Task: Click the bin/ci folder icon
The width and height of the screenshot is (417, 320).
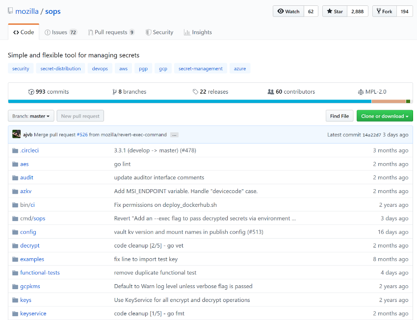Action: (x=15, y=205)
